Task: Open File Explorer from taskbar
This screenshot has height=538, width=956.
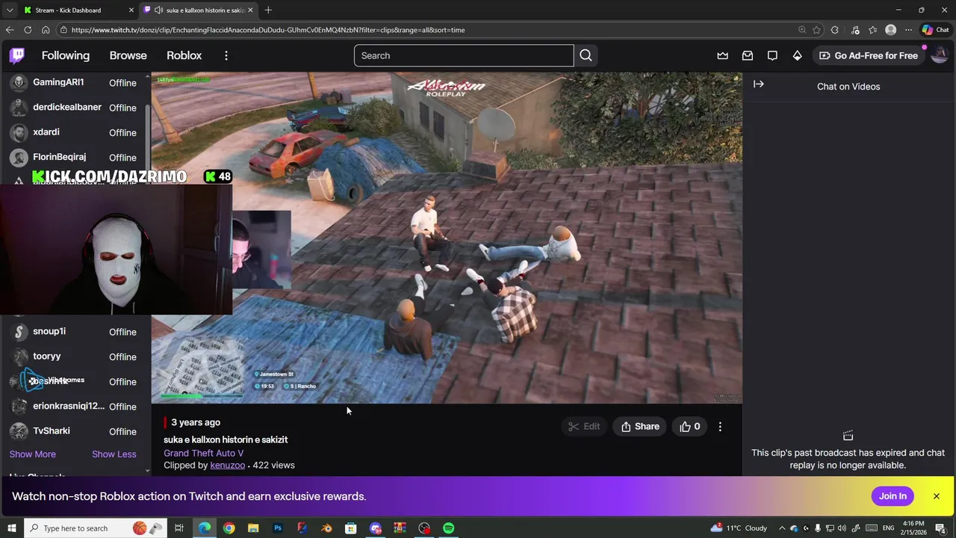Action: click(x=253, y=528)
